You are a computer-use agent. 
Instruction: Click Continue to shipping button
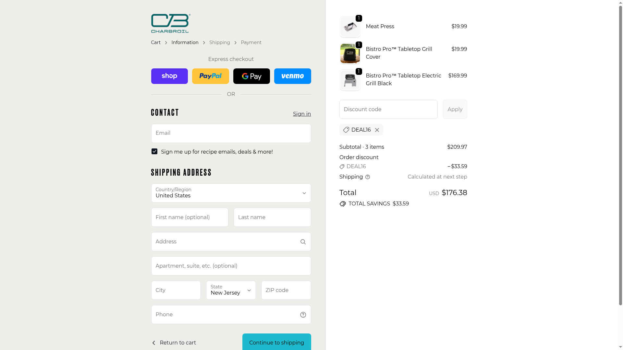point(277,342)
